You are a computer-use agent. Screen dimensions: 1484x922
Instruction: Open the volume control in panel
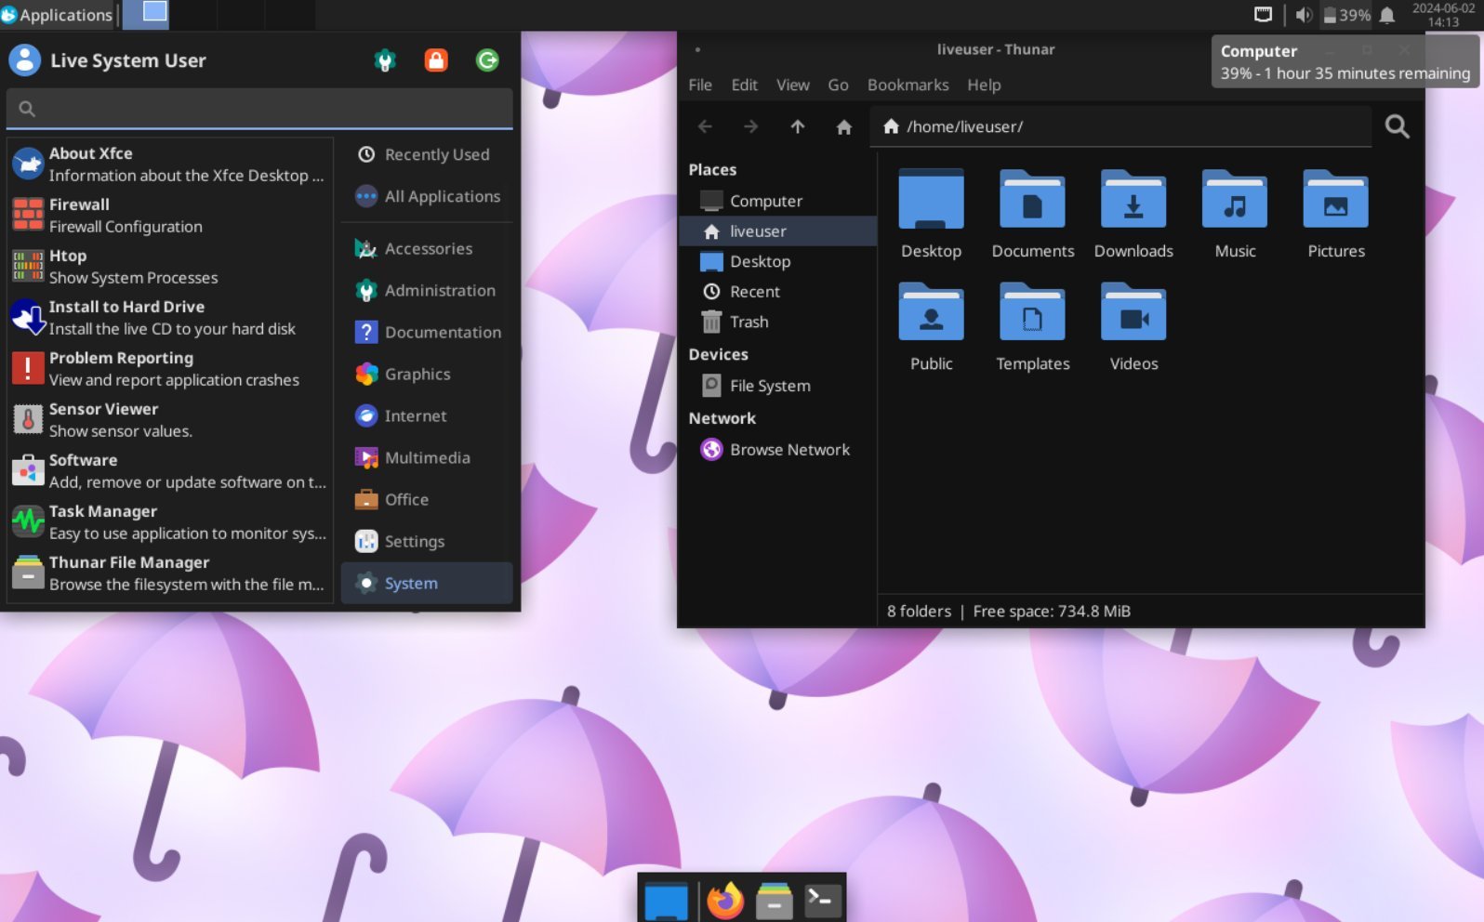[x=1304, y=15]
